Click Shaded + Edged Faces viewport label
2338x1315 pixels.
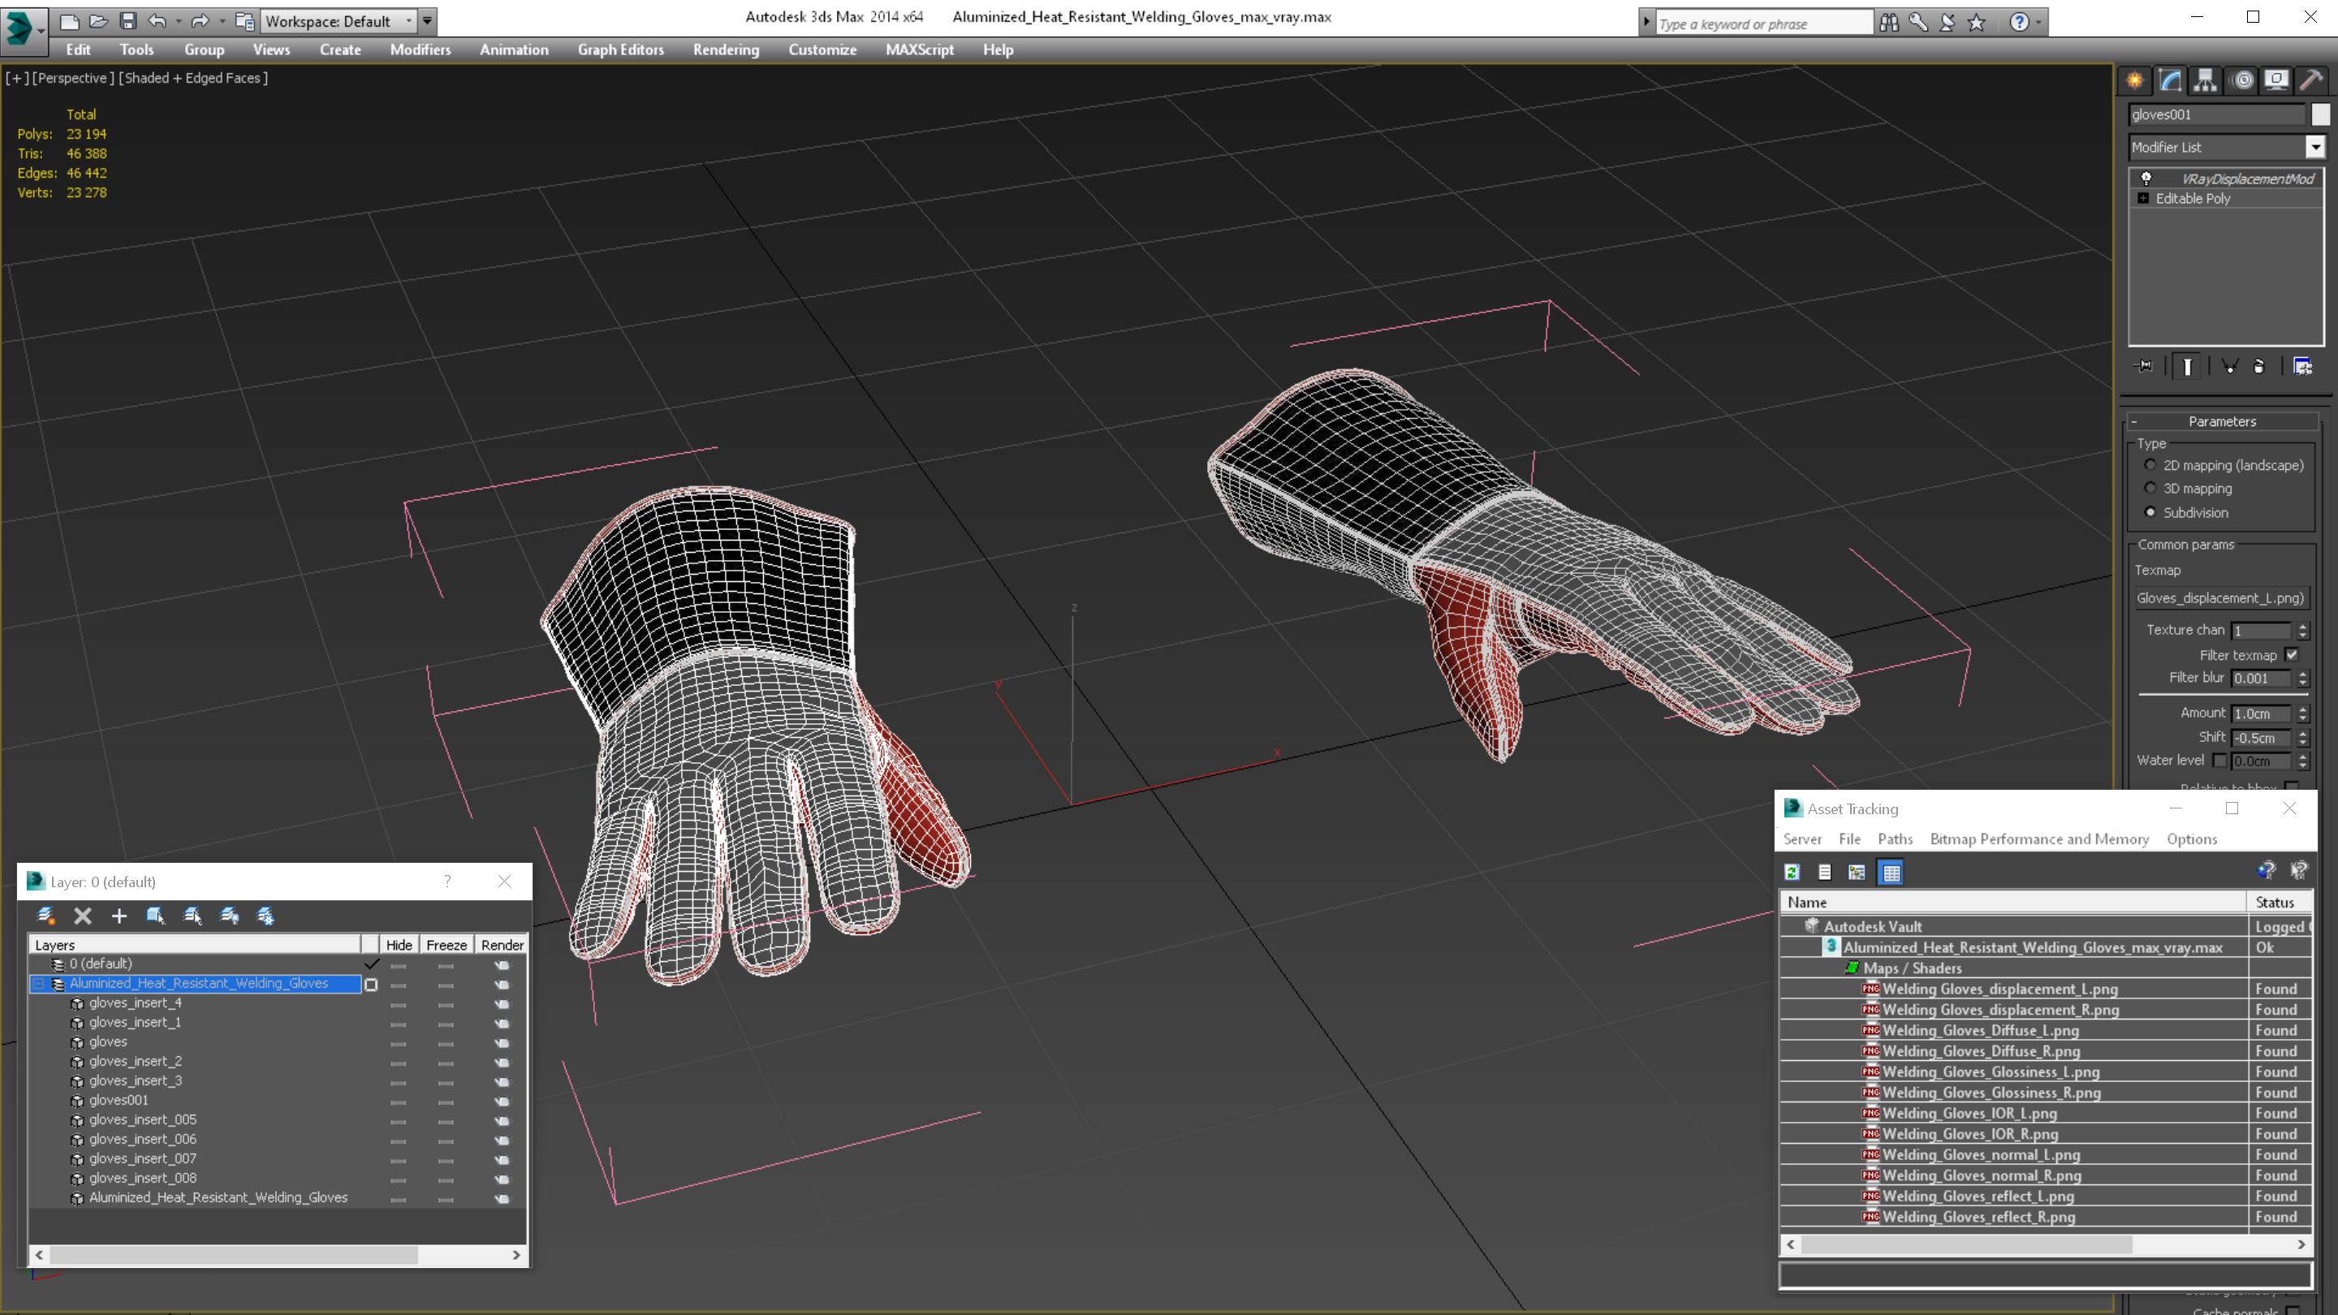pyautogui.click(x=193, y=78)
